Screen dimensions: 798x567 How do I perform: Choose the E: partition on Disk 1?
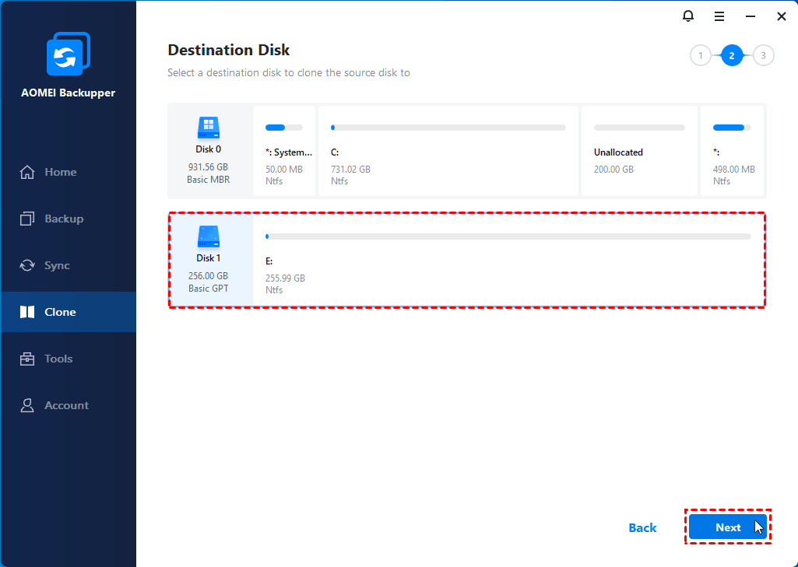click(x=508, y=261)
